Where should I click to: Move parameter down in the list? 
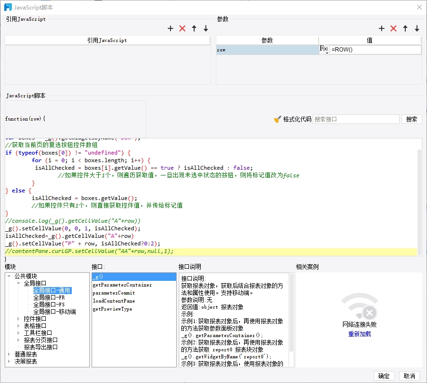pyautogui.click(x=417, y=29)
